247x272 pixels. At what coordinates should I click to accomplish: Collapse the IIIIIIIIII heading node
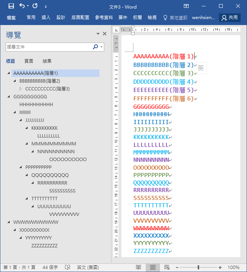tap(15, 112)
